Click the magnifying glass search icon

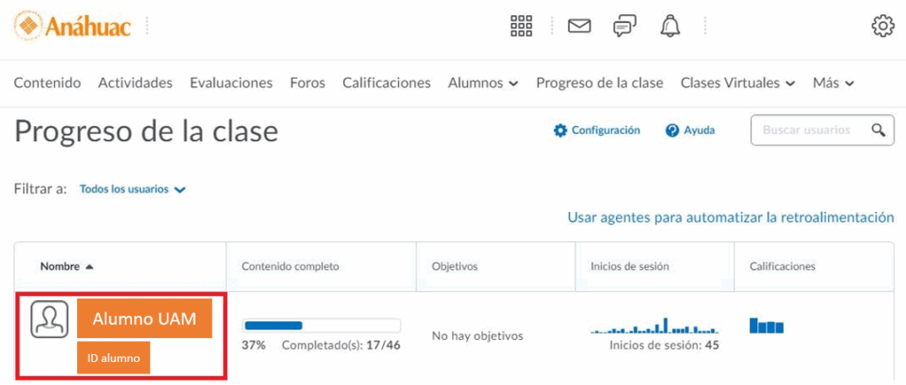point(879,130)
